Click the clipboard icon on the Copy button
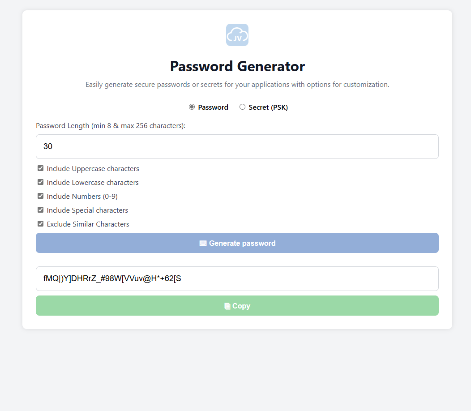 pyautogui.click(x=227, y=306)
